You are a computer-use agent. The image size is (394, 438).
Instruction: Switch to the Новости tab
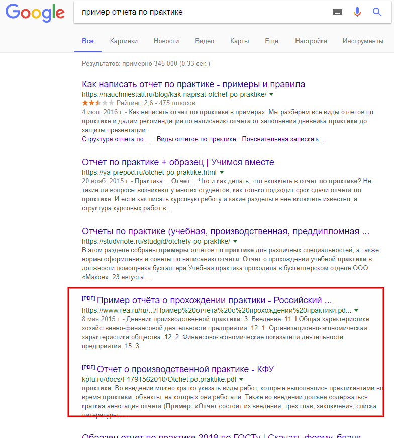(166, 41)
